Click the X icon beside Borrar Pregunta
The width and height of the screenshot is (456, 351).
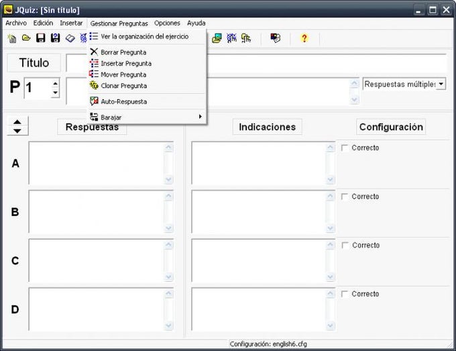tap(94, 52)
